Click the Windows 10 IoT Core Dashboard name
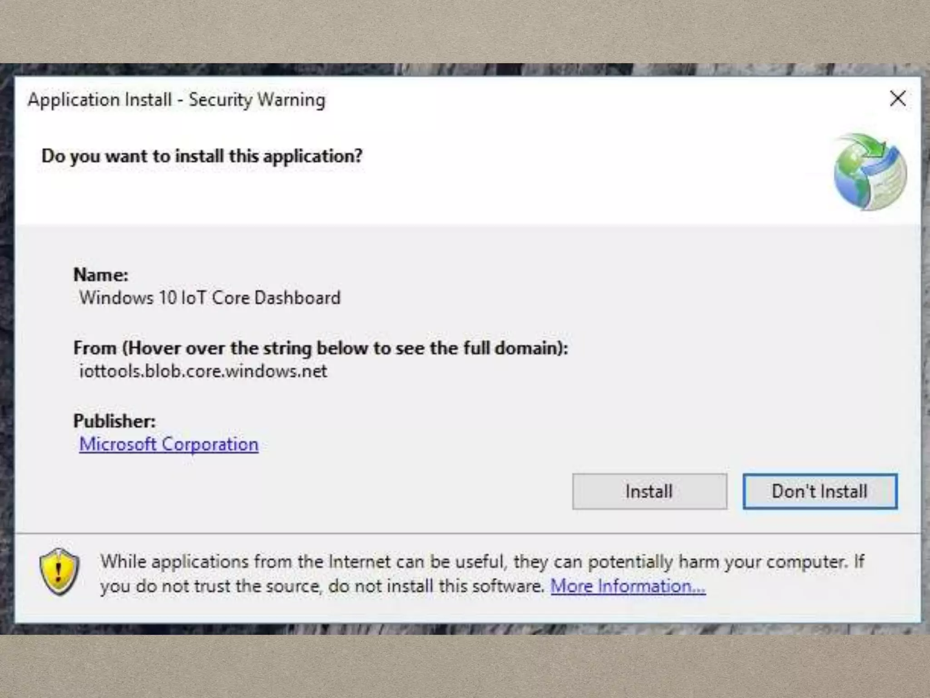Image resolution: width=930 pixels, height=698 pixels. coord(209,298)
